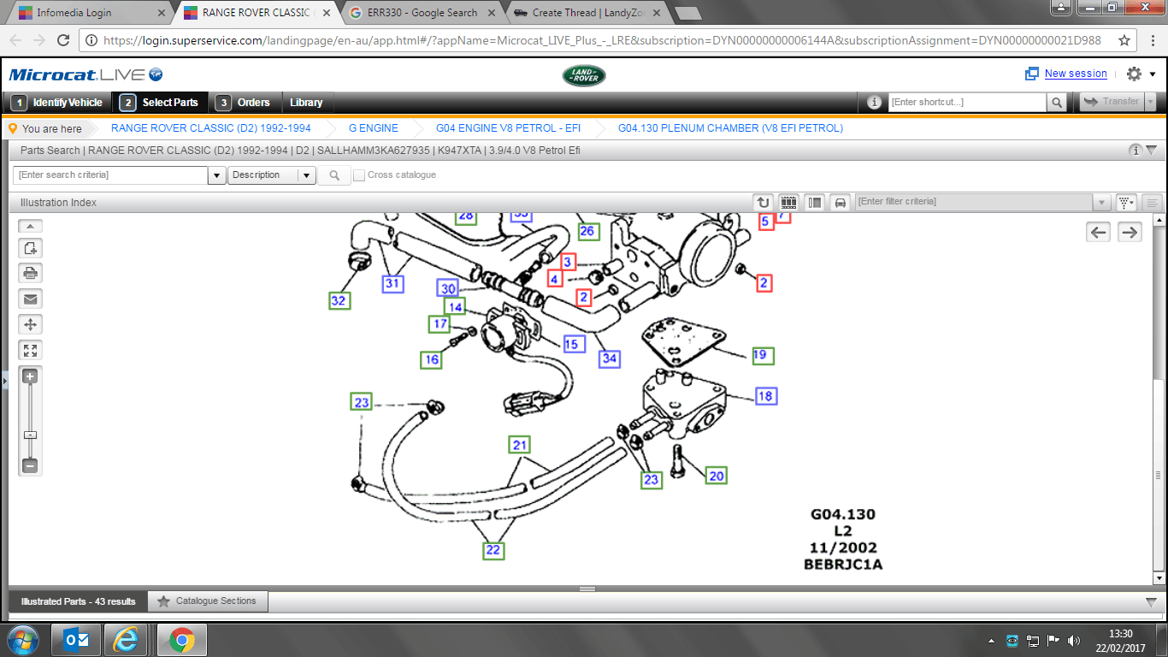Click the info icon beside shortcut field
The image size is (1168, 657).
pyautogui.click(x=874, y=102)
